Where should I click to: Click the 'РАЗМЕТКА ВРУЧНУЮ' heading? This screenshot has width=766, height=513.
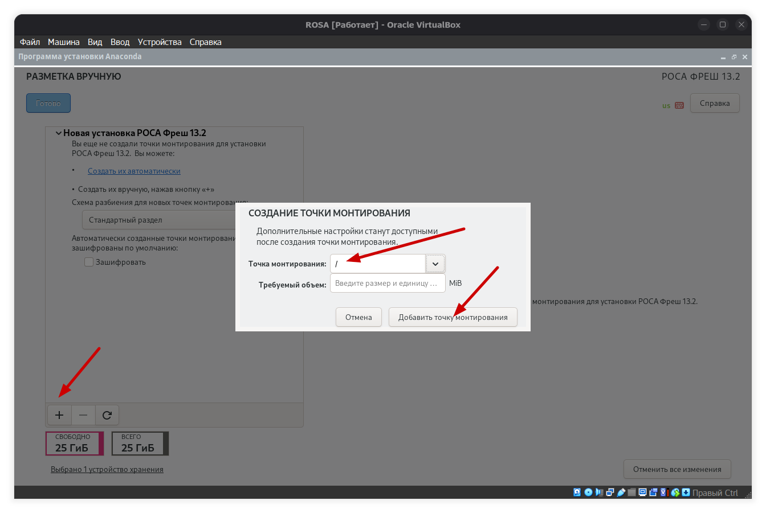(74, 76)
